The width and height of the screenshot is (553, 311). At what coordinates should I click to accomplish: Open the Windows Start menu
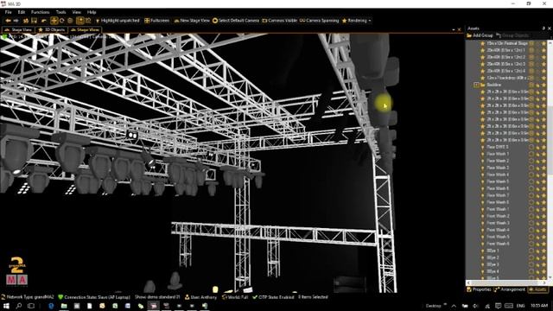tap(6, 306)
